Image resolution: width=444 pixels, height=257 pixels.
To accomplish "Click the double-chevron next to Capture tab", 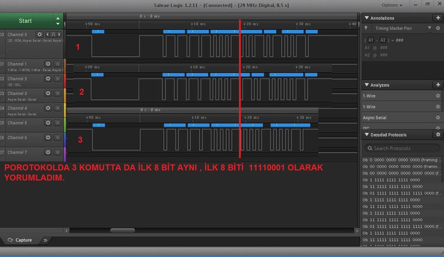I will [x=45, y=240].
